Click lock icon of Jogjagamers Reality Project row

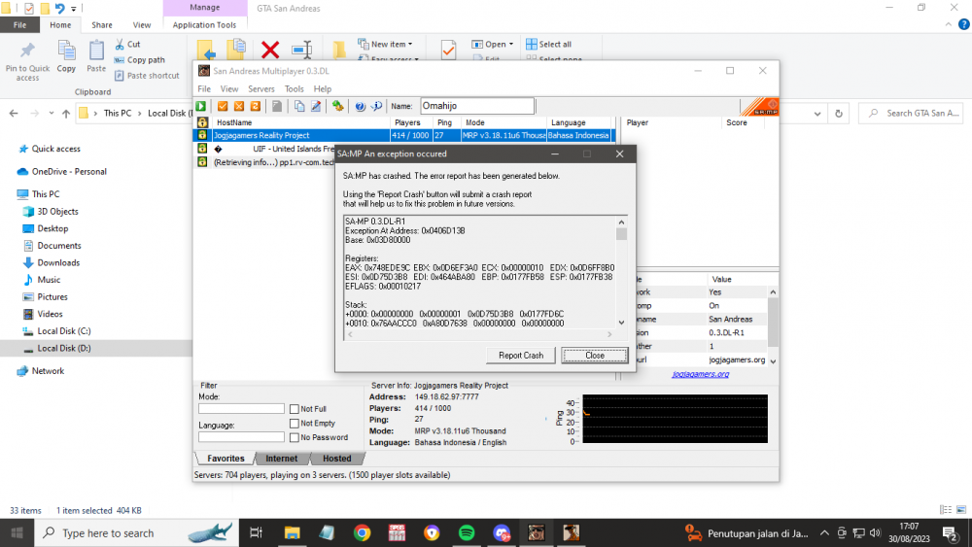click(202, 135)
